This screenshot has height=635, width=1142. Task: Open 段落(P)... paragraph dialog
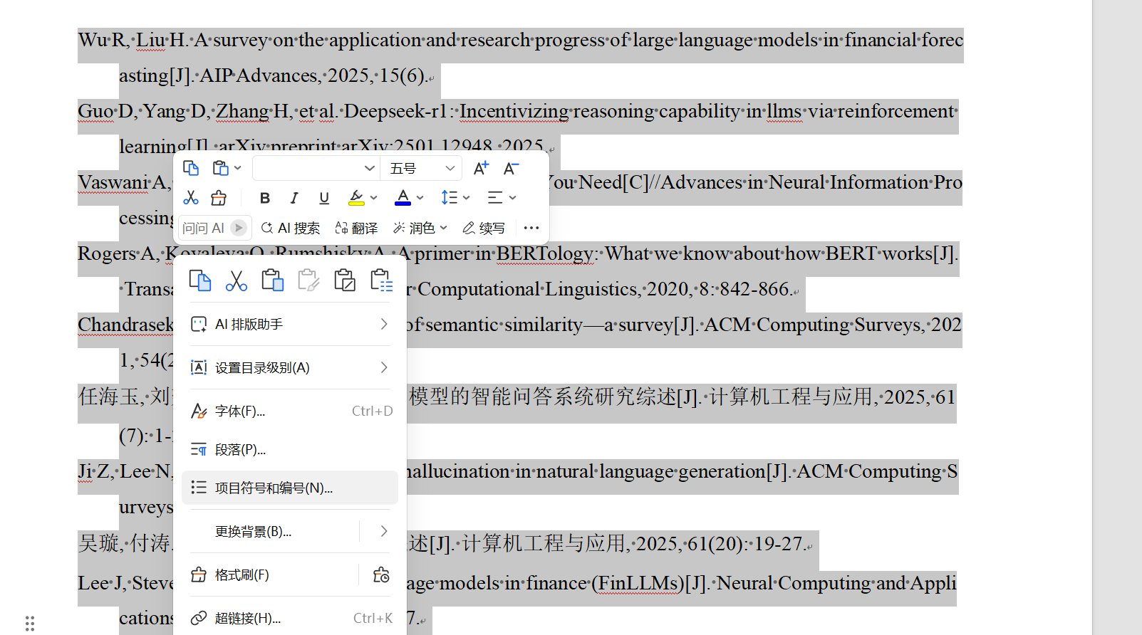click(x=290, y=449)
